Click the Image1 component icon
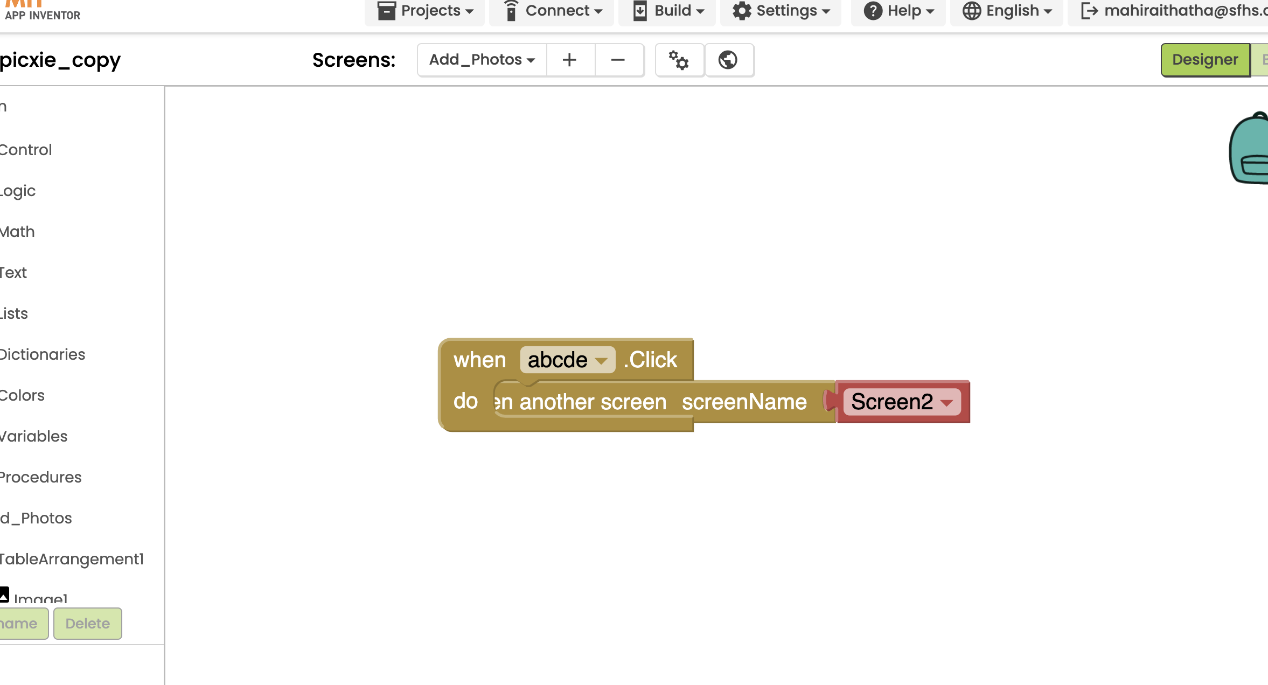 5,595
